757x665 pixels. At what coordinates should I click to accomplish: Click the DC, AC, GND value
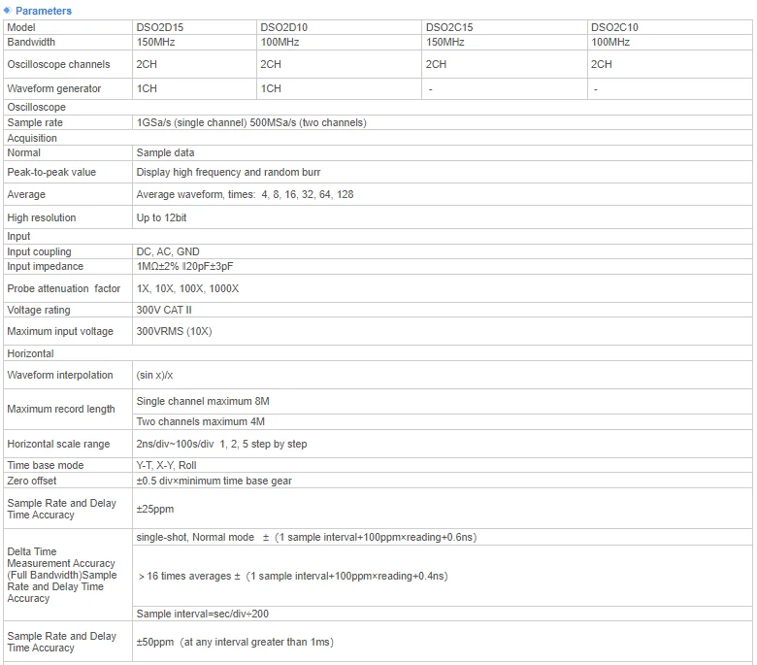pyautogui.click(x=168, y=251)
